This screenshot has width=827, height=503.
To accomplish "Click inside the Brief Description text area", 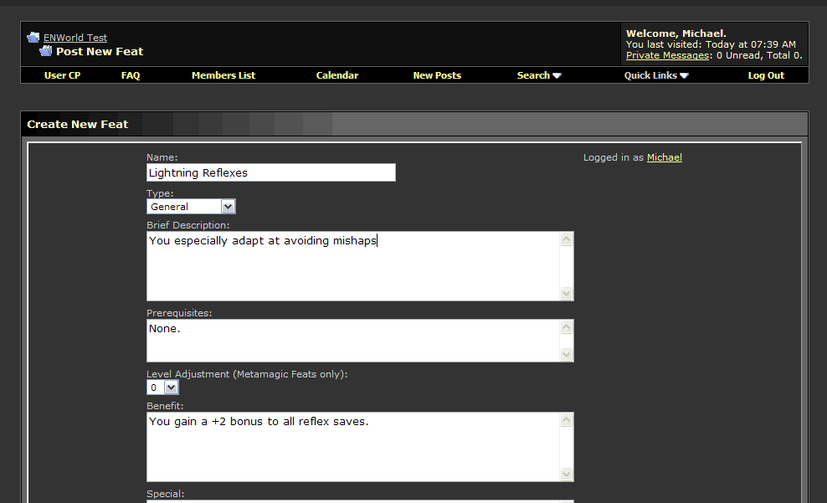I will pyautogui.click(x=352, y=266).
